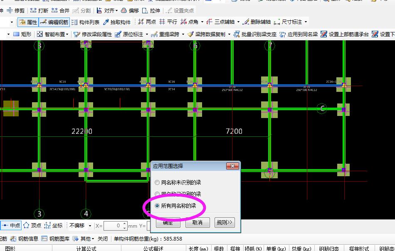Click the 根数 column header
The image size is (395, 251).
tap(219, 249)
